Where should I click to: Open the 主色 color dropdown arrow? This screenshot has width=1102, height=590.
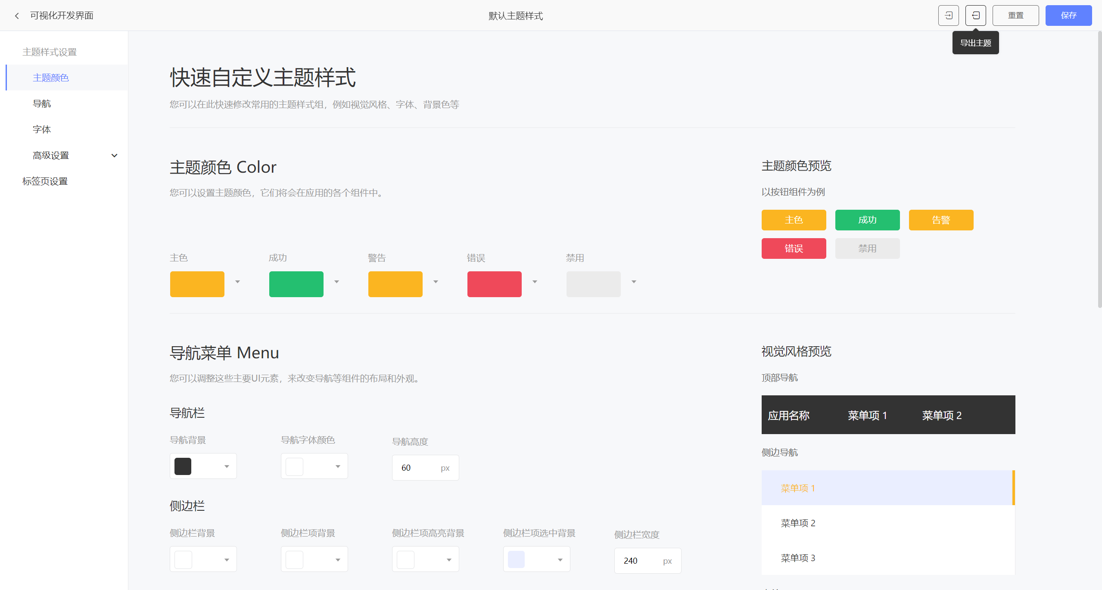click(x=237, y=282)
